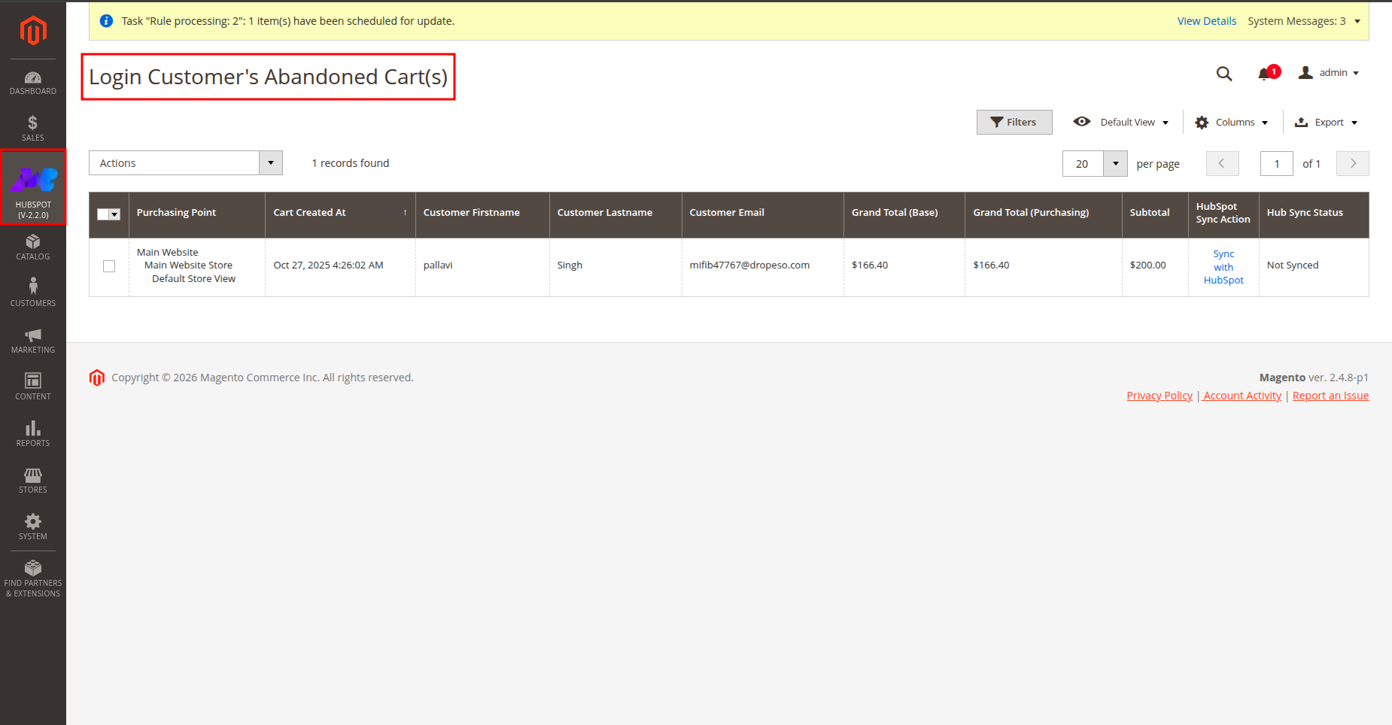Click the Filters button
This screenshot has width=1392, height=725.
[1014, 123]
